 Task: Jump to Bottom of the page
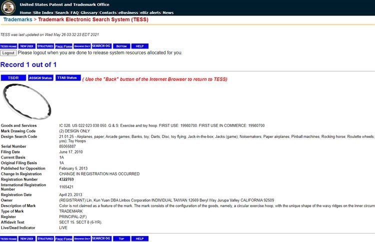[121, 46]
